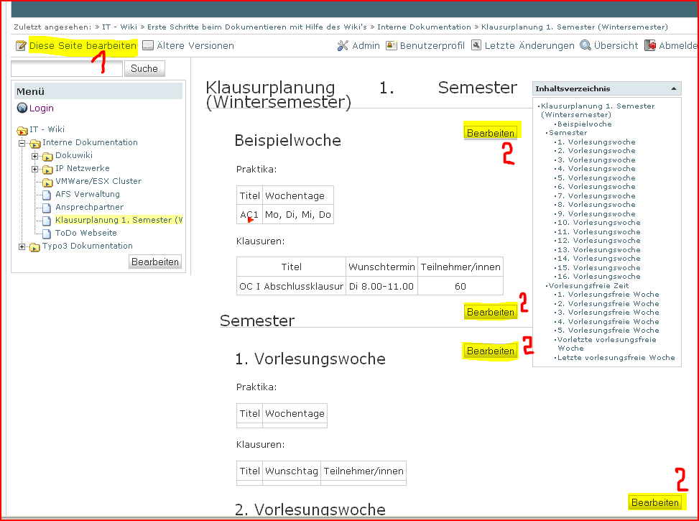Collapse the Inhaltsverzeichnis table of contents
The height and width of the screenshot is (521, 699).
pos(673,88)
